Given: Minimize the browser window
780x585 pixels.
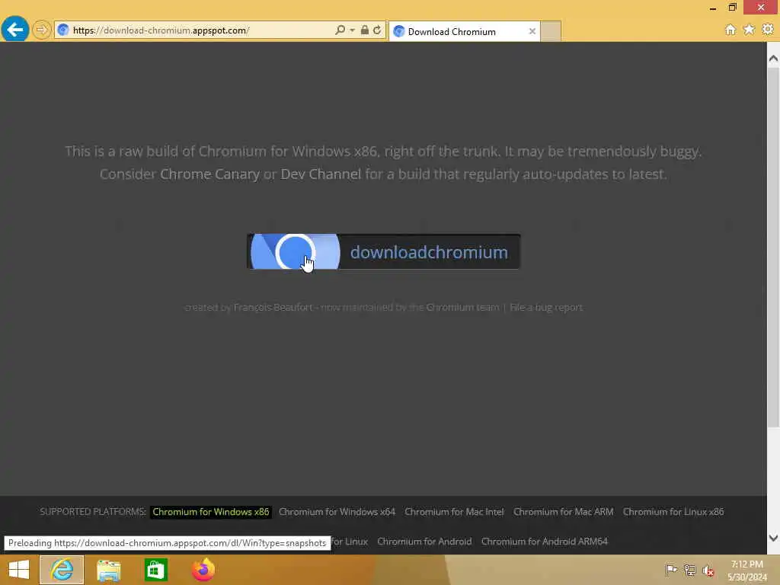Looking at the screenshot, I should (x=712, y=8).
